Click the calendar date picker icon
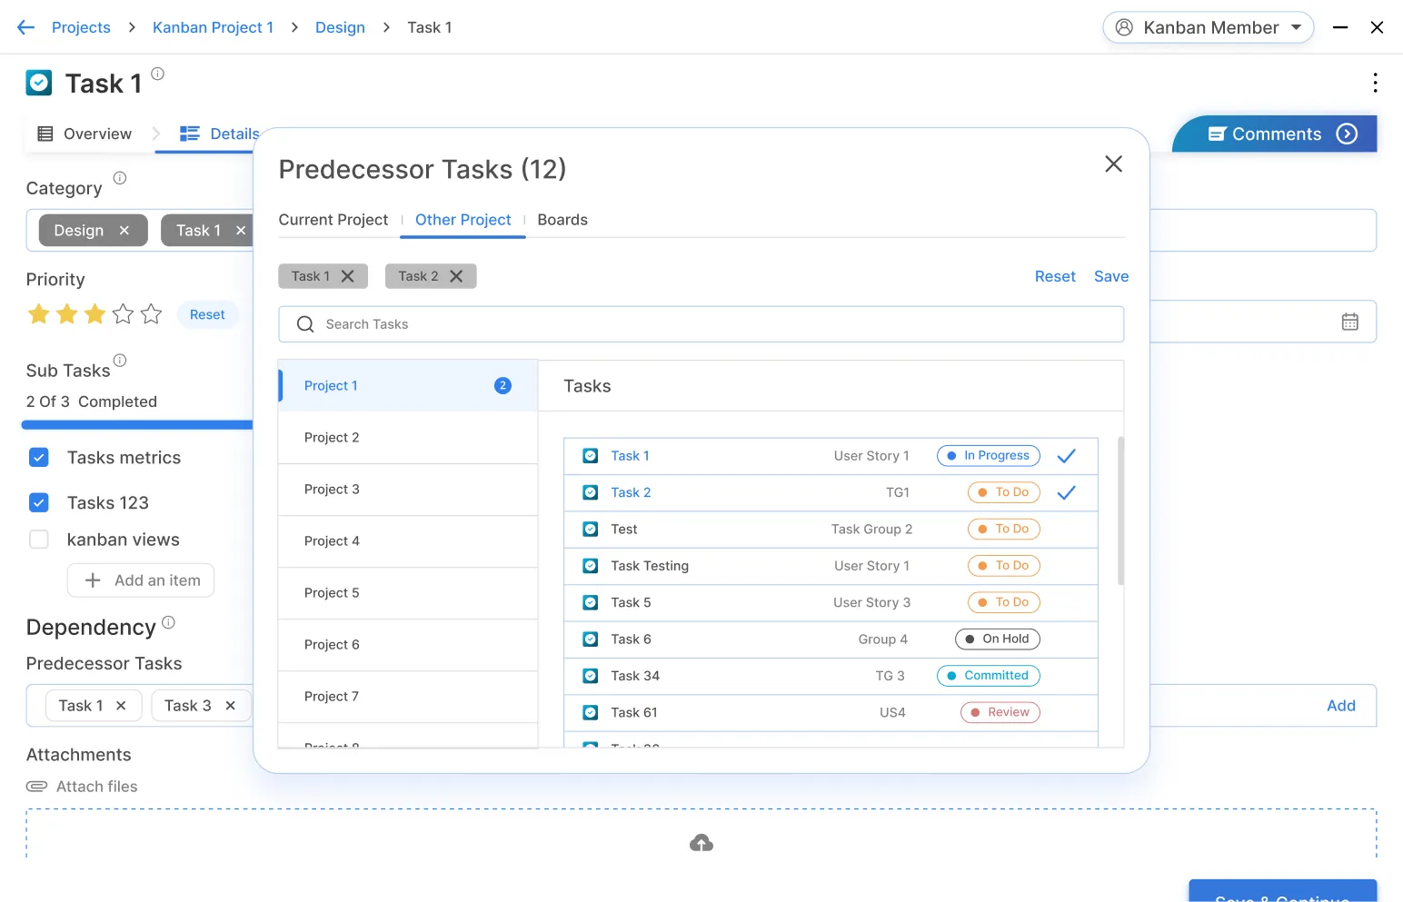This screenshot has width=1403, height=902. pyautogui.click(x=1349, y=322)
